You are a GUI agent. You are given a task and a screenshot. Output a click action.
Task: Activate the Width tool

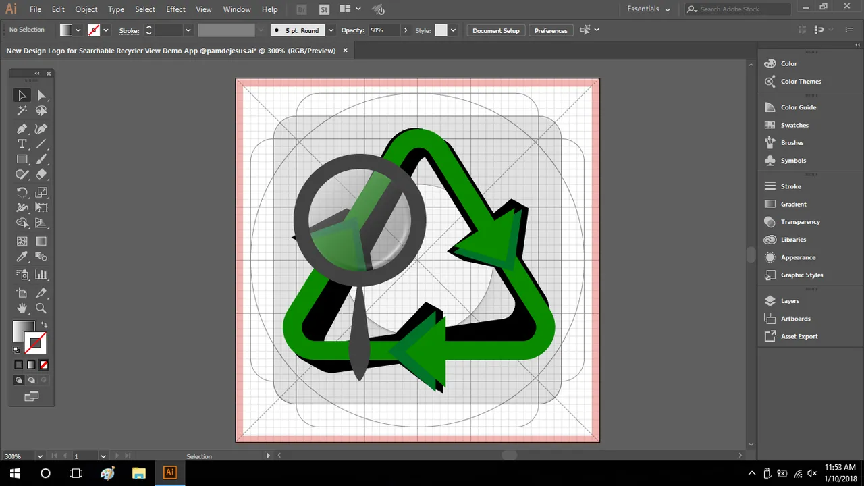(x=22, y=208)
